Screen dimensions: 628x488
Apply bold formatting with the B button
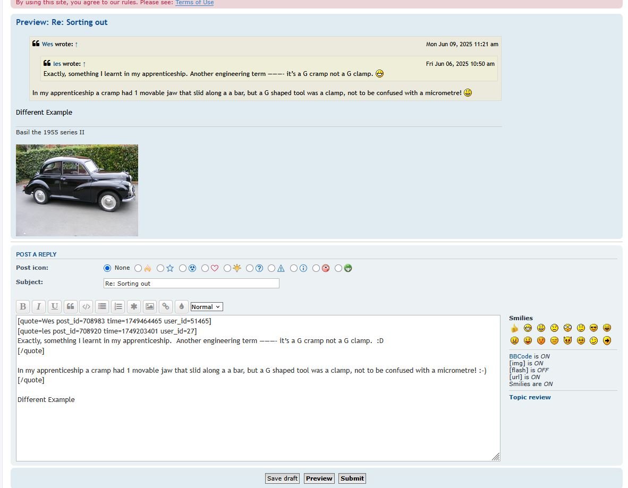[23, 306]
